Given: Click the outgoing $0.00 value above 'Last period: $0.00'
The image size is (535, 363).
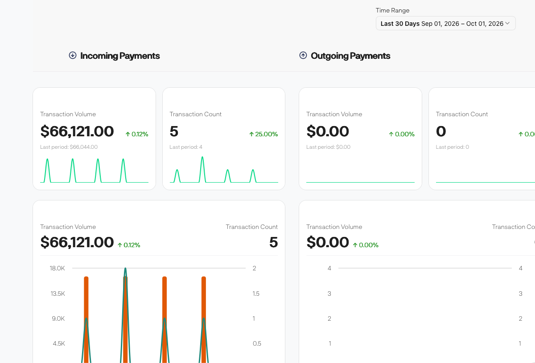Looking at the screenshot, I should [328, 131].
